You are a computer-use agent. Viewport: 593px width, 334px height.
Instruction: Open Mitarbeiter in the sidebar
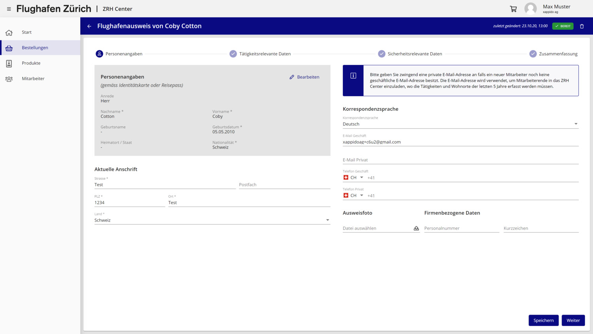(33, 78)
